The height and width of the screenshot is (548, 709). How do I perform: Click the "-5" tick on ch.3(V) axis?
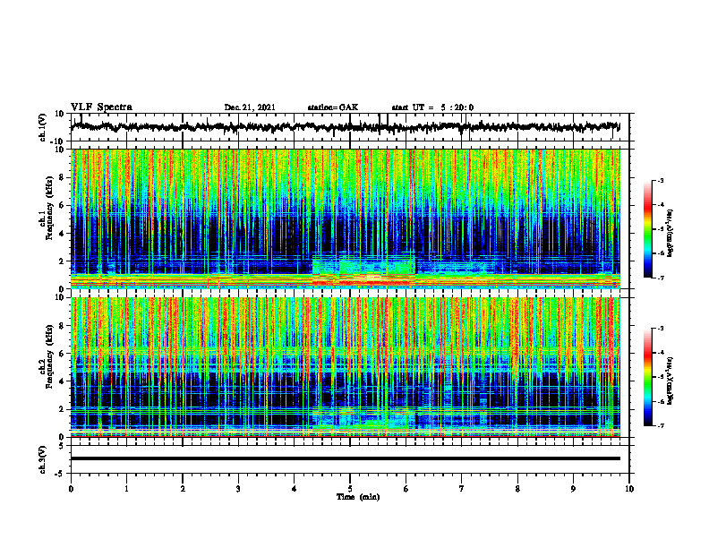pyautogui.click(x=60, y=474)
